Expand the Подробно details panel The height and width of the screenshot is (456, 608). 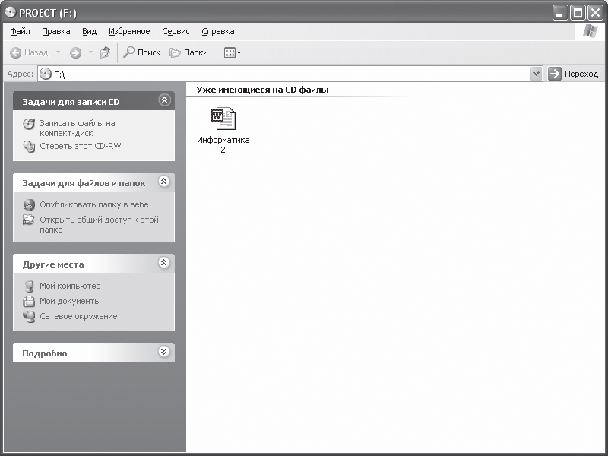(x=164, y=351)
